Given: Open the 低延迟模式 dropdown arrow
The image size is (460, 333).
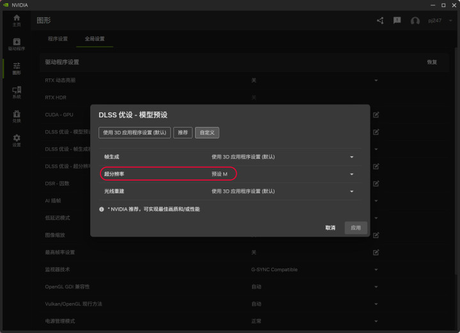Looking at the screenshot, I should (x=376, y=218).
